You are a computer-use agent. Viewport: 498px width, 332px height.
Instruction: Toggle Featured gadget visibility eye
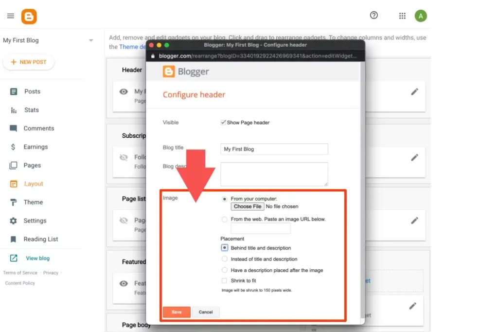pyautogui.click(x=124, y=283)
